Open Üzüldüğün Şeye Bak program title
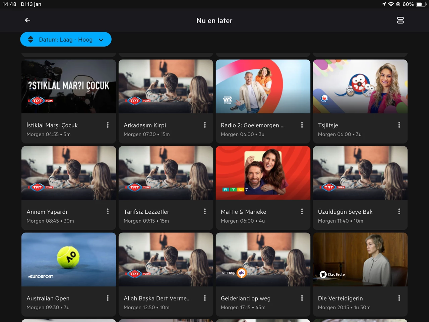This screenshot has height=322, width=429. coord(345,212)
